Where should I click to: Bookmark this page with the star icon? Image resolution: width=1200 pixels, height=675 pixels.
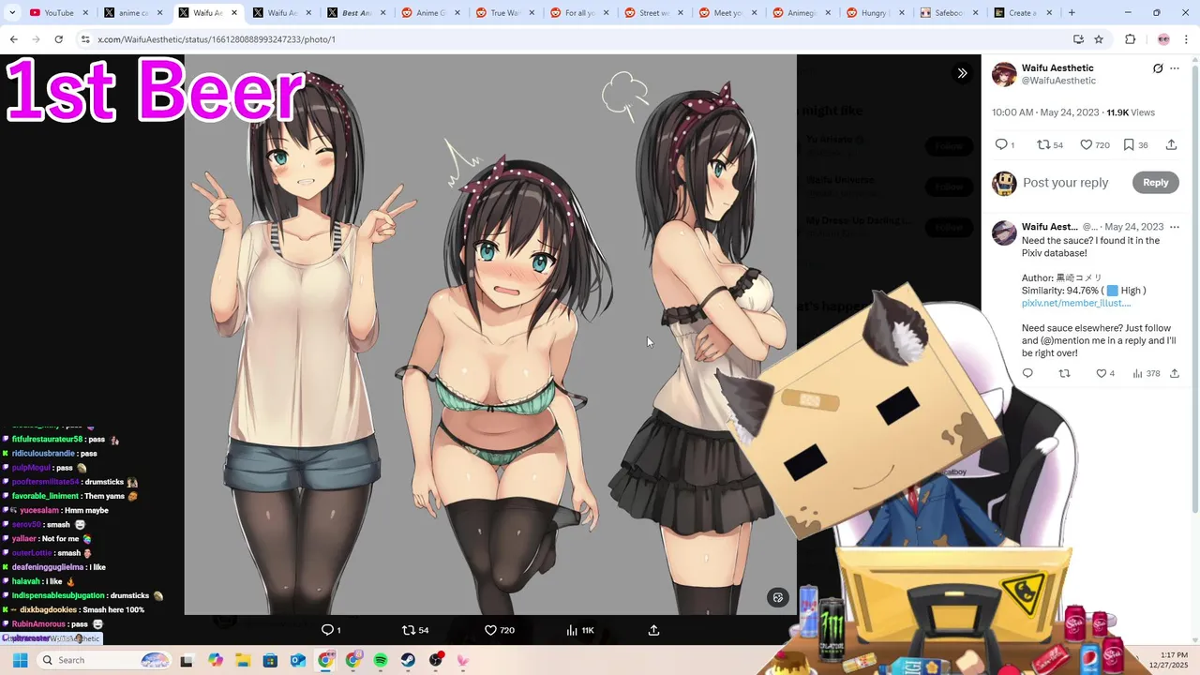[x=1099, y=39]
